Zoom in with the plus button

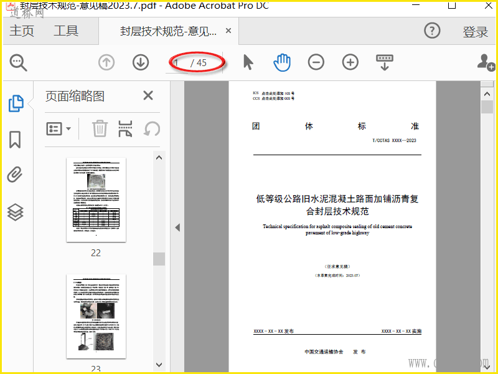coord(350,62)
